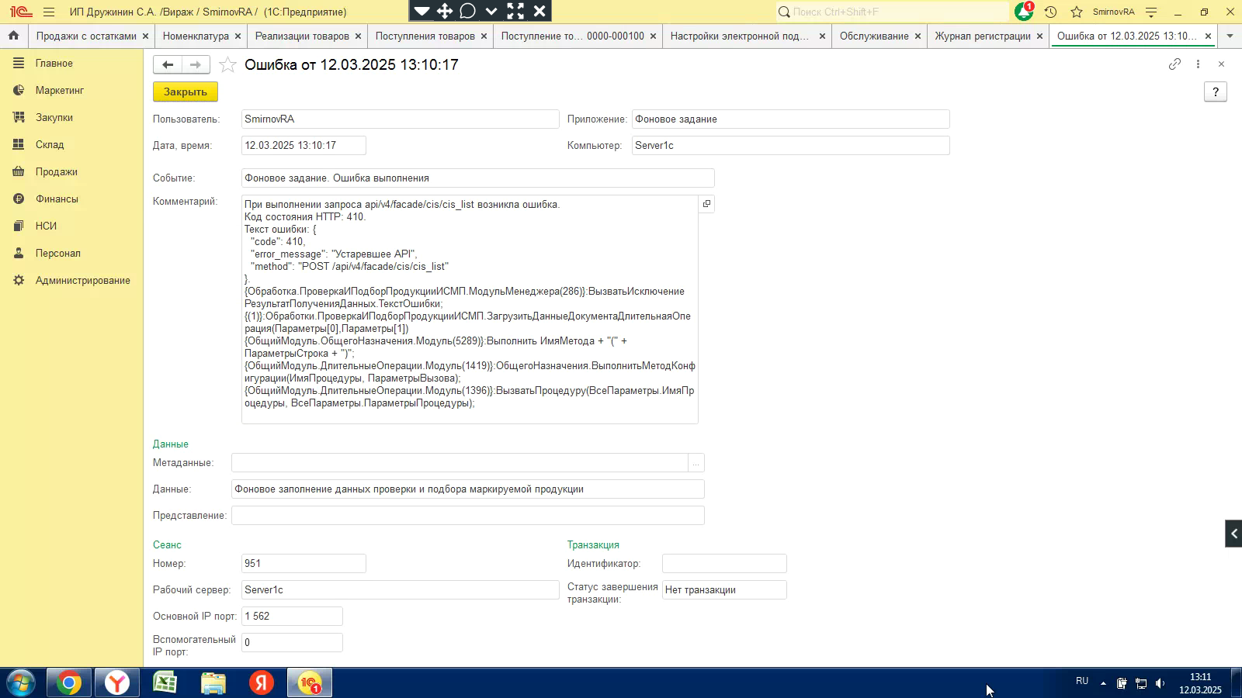Open the history clock icon

click(x=1050, y=12)
